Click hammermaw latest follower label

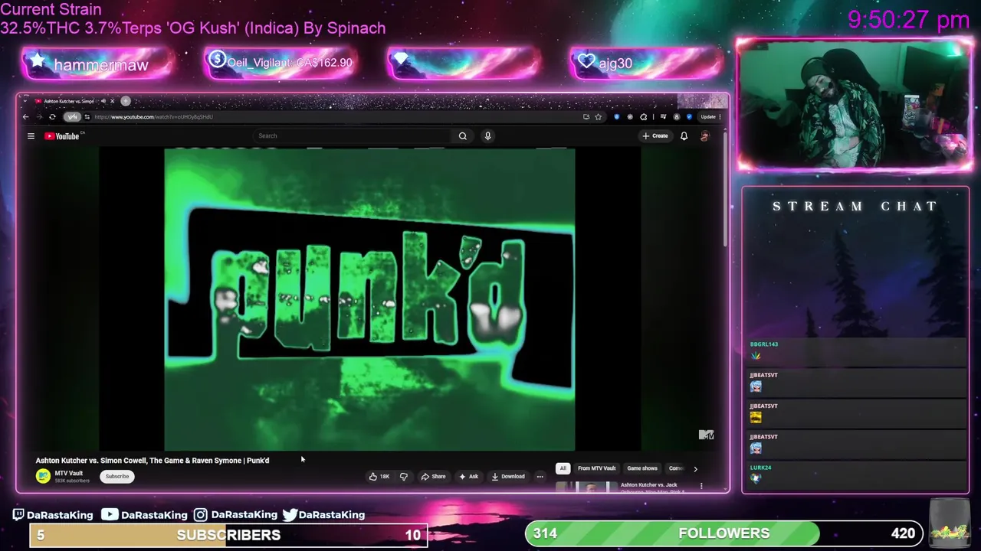click(101, 65)
